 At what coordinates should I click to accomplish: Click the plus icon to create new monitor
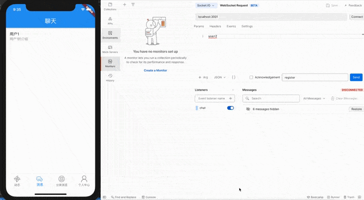pyautogui.click(x=125, y=4)
